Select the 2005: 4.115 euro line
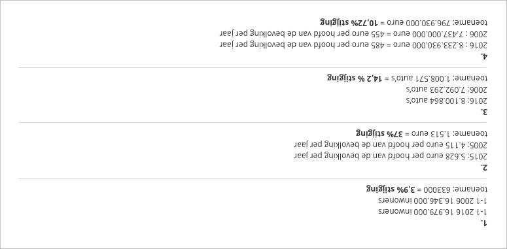The width and height of the screenshot is (507, 249). click(x=391, y=145)
